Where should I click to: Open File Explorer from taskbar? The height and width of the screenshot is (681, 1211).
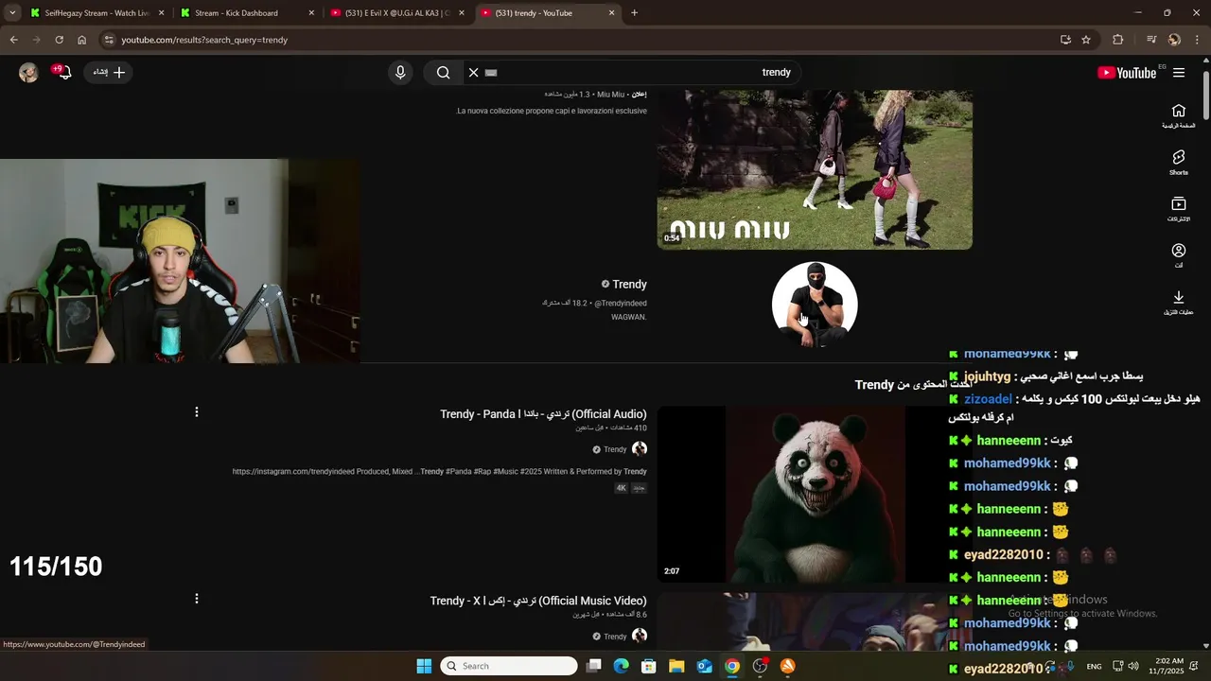pos(676,666)
